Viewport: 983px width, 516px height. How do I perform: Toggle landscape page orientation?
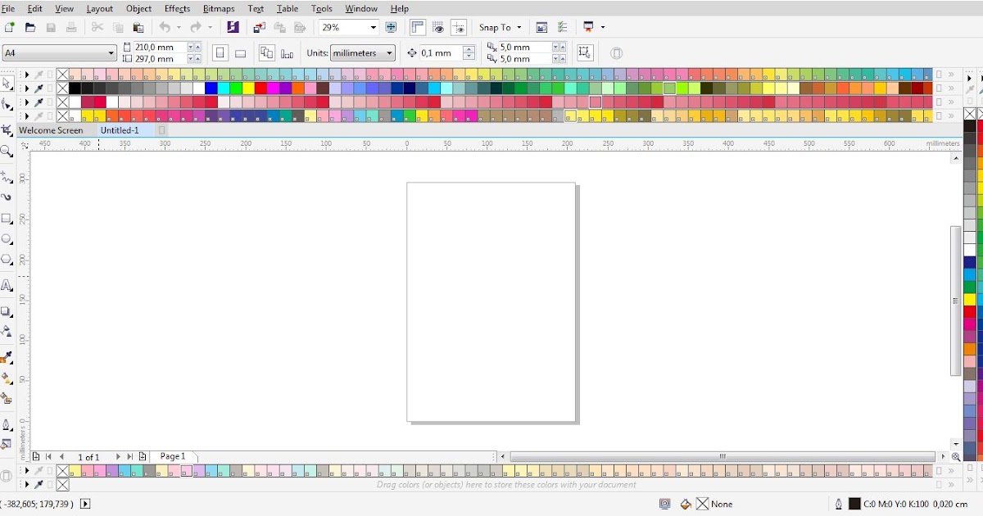pos(241,52)
